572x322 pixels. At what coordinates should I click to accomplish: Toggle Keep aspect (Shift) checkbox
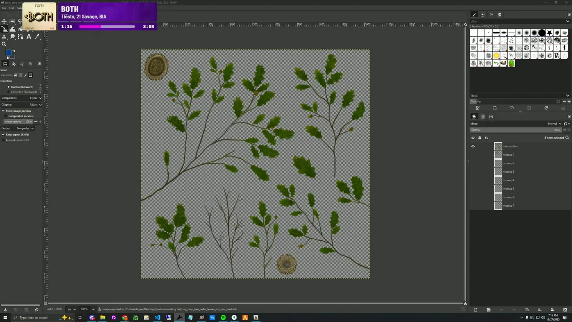tap(3, 135)
